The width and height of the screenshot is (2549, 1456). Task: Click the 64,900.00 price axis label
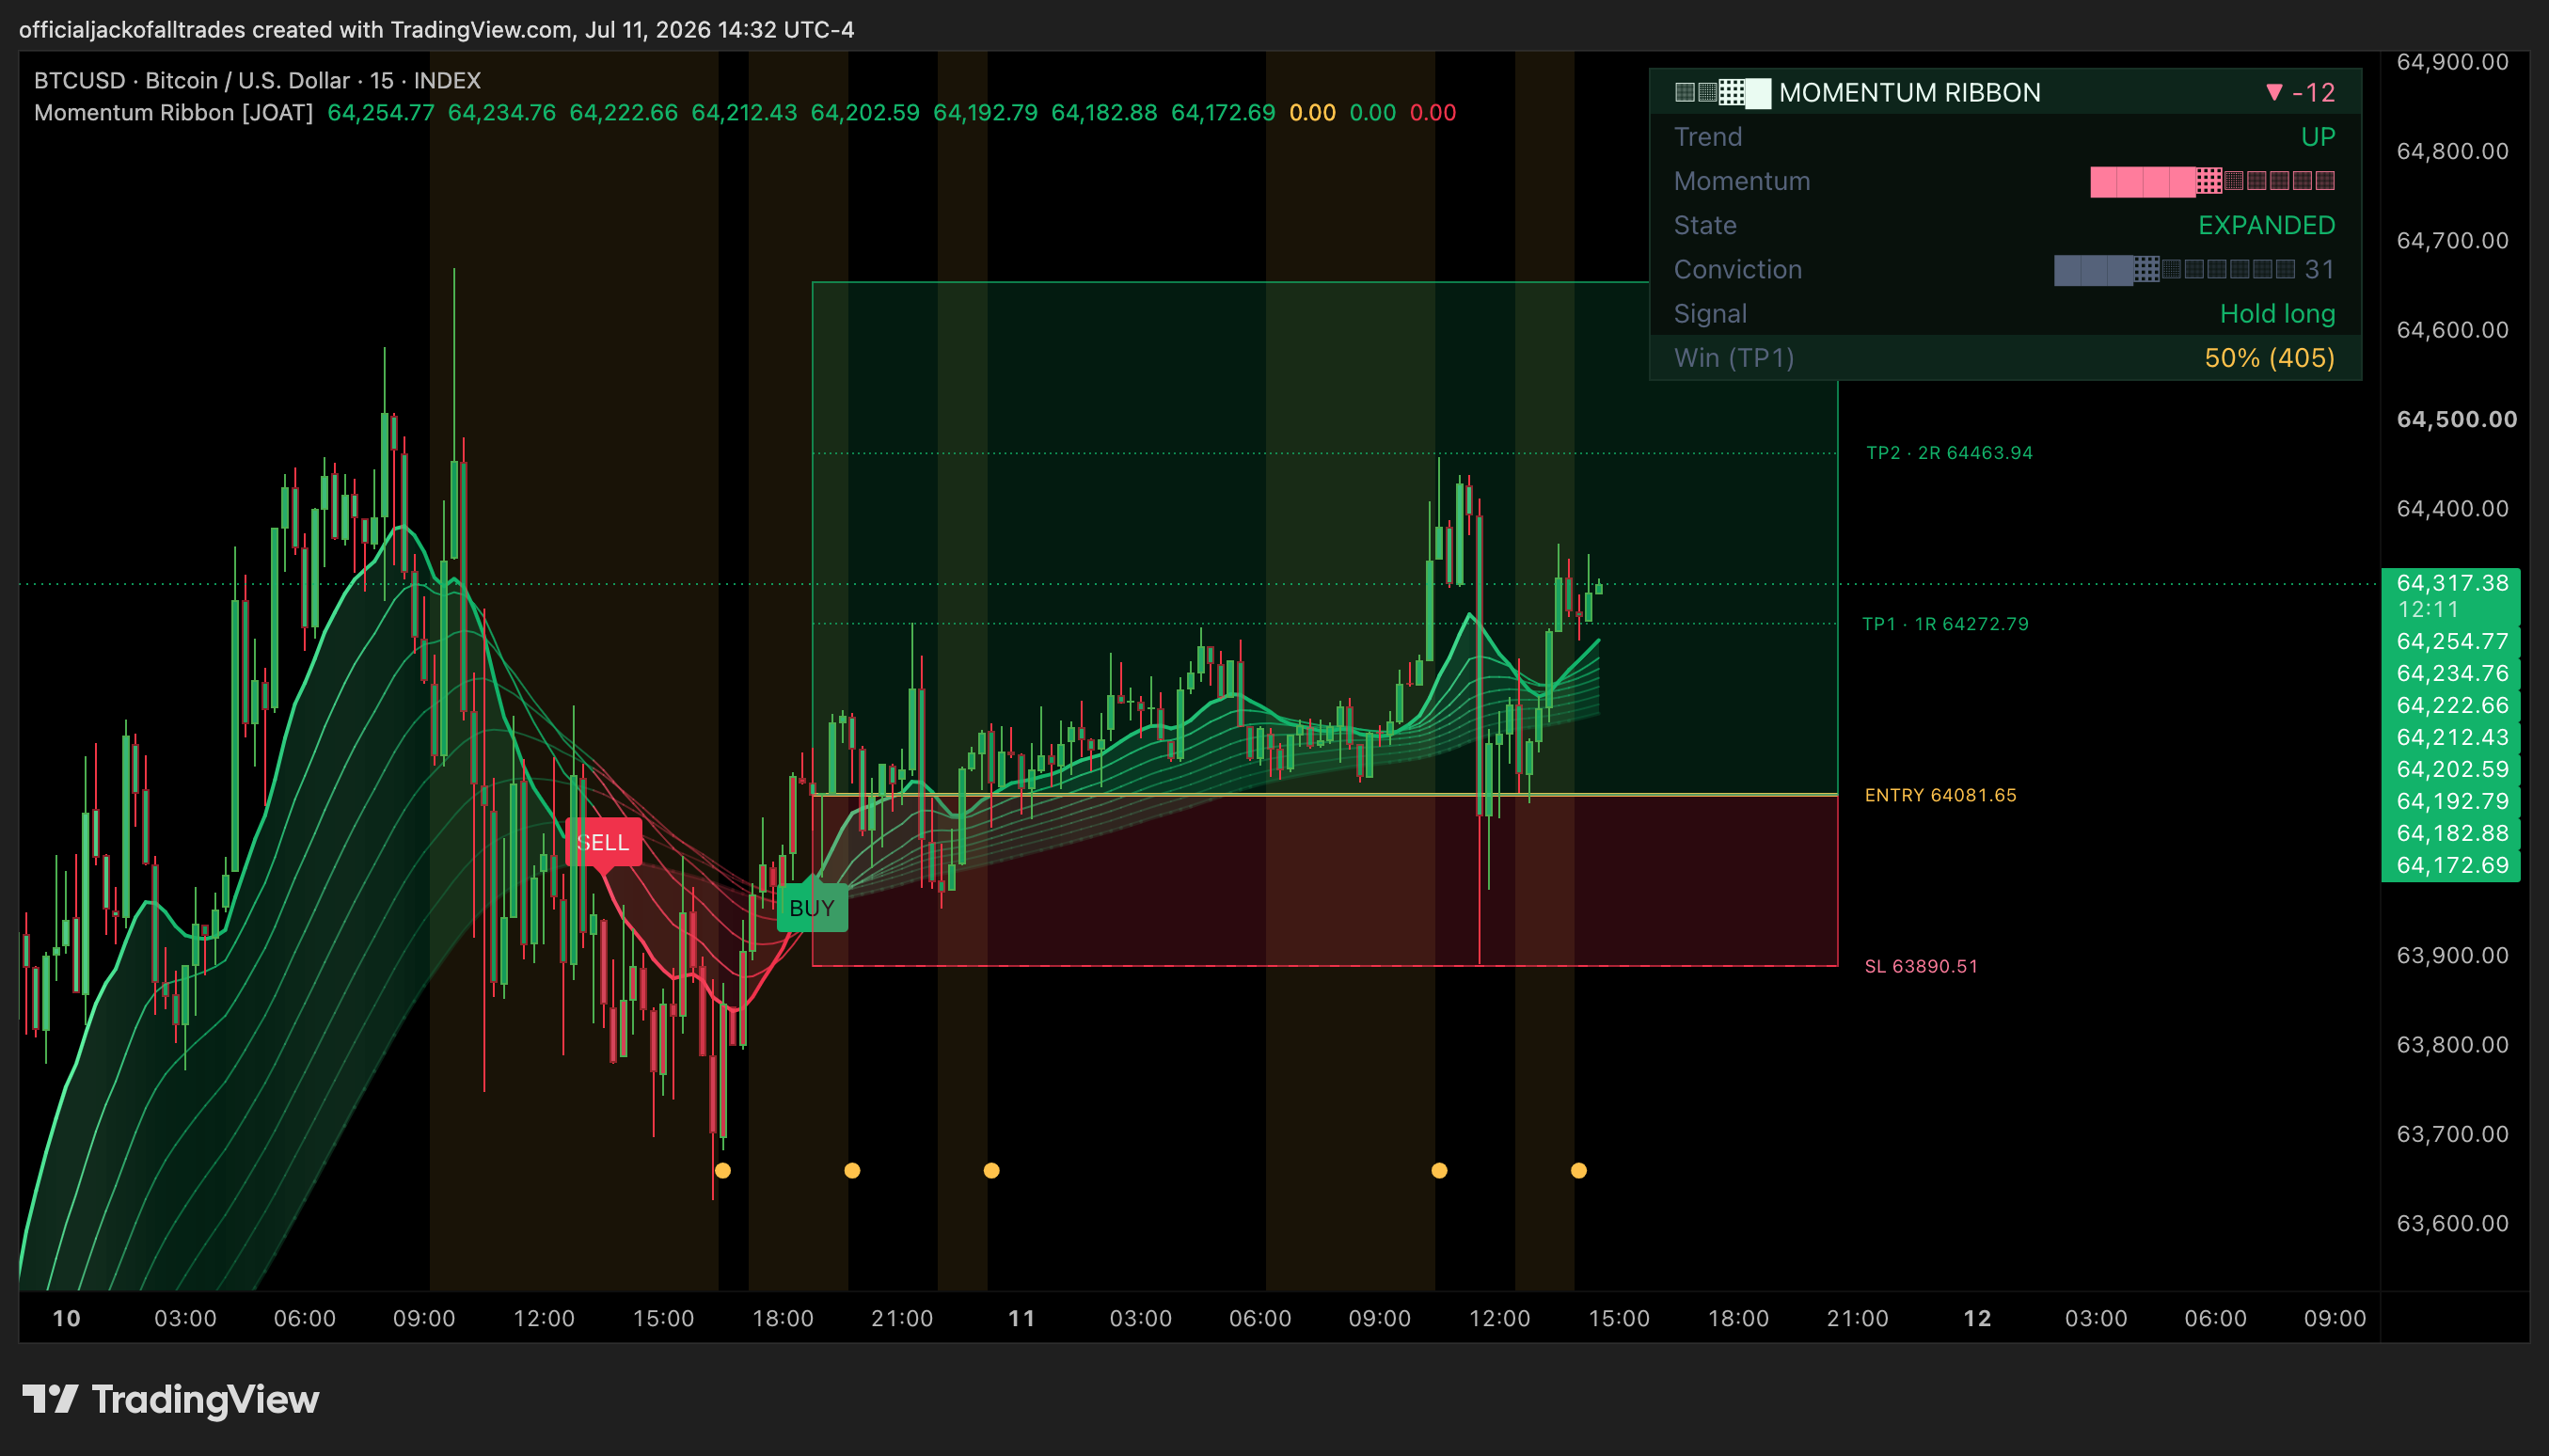click(2452, 62)
